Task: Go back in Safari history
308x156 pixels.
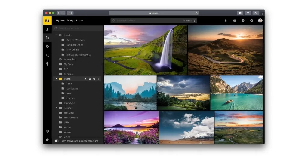Action: tap(59, 13)
